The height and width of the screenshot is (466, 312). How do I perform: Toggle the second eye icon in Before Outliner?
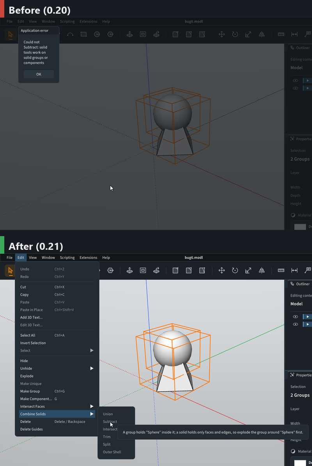295,88
